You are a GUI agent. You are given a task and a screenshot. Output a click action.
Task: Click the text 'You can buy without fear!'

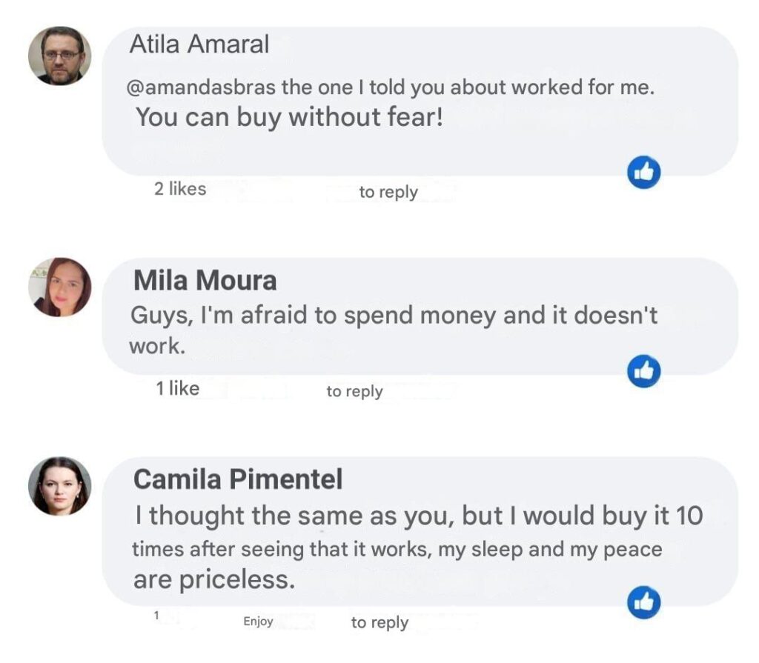(289, 116)
